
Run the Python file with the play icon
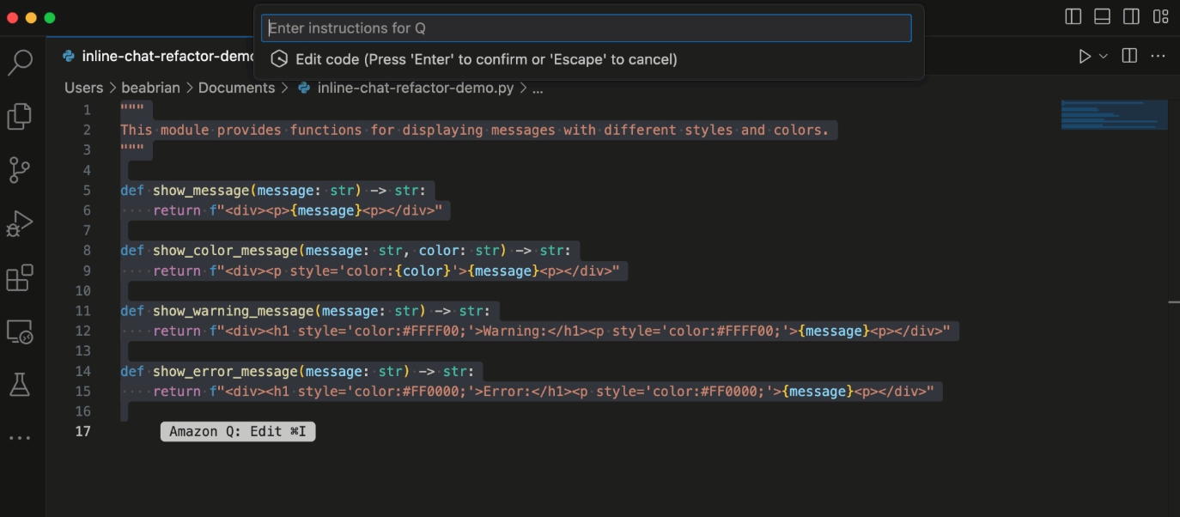click(1080, 55)
